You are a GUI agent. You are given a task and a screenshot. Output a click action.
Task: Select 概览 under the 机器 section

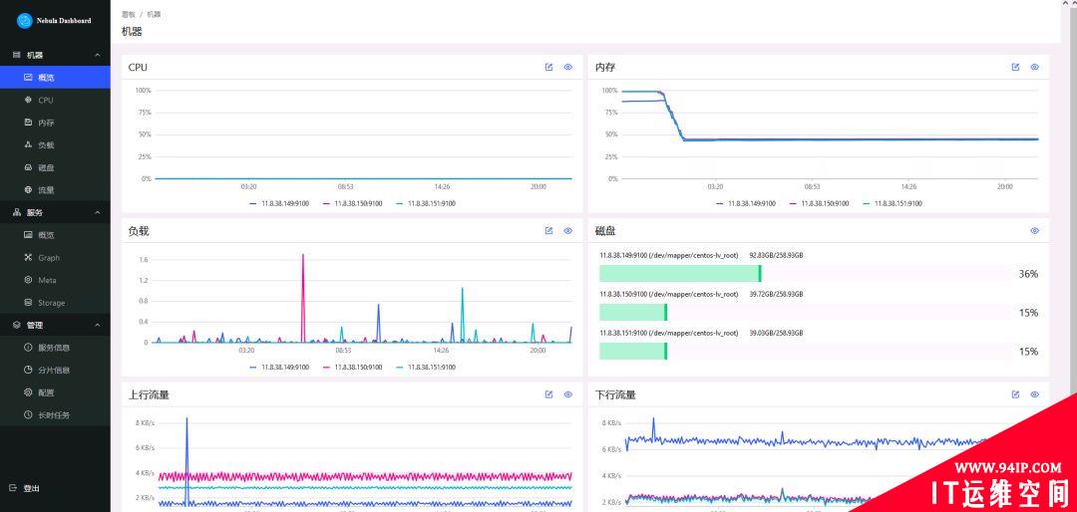click(55, 78)
